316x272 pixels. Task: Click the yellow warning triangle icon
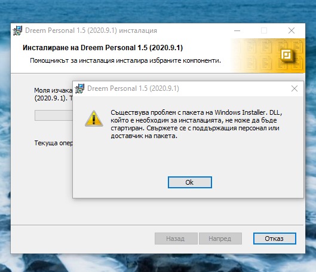click(x=94, y=118)
